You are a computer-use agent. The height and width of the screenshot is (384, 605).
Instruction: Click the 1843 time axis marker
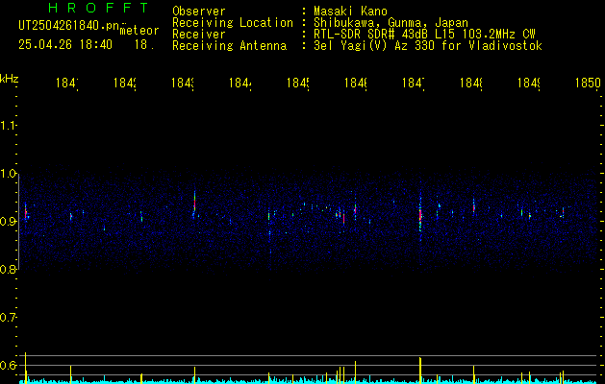[x=183, y=83]
